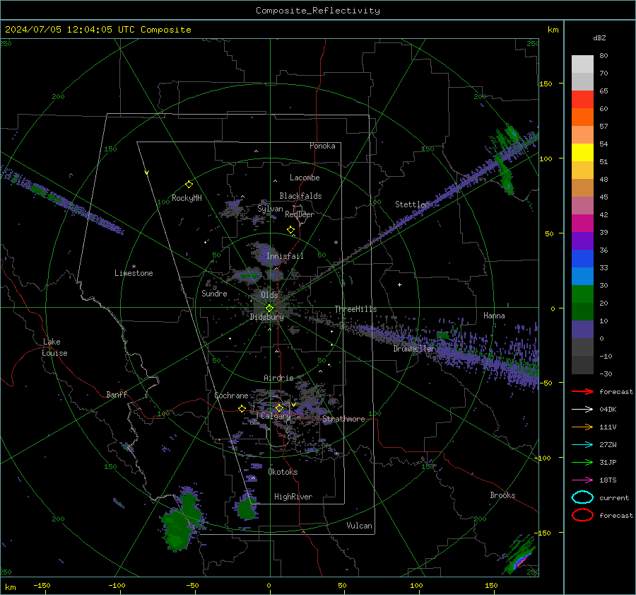Click the dBZ legend heading
Viewport: 636px width, 595px height.
599,37
